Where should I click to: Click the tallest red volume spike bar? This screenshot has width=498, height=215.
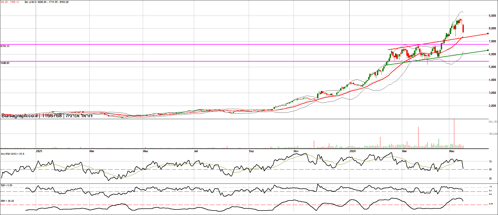(454, 133)
